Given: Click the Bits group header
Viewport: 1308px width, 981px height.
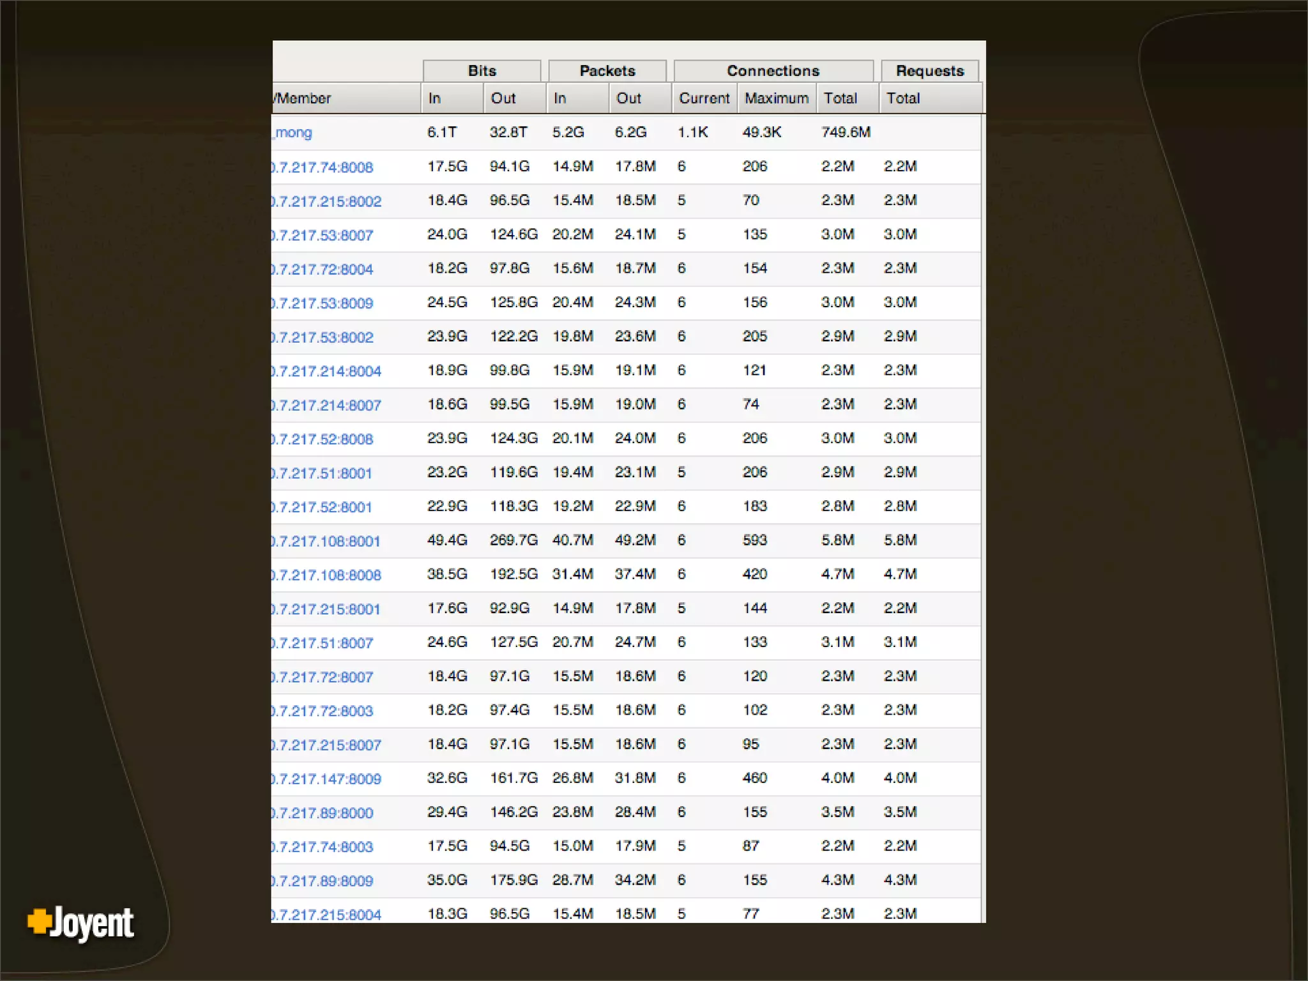Looking at the screenshot, I should 482,71.
